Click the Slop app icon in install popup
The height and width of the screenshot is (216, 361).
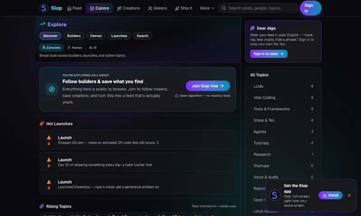(275, 195)
